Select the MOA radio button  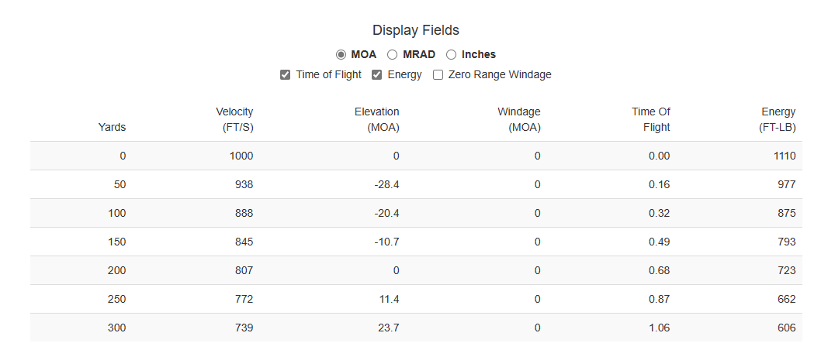click(x=341, y=55)
